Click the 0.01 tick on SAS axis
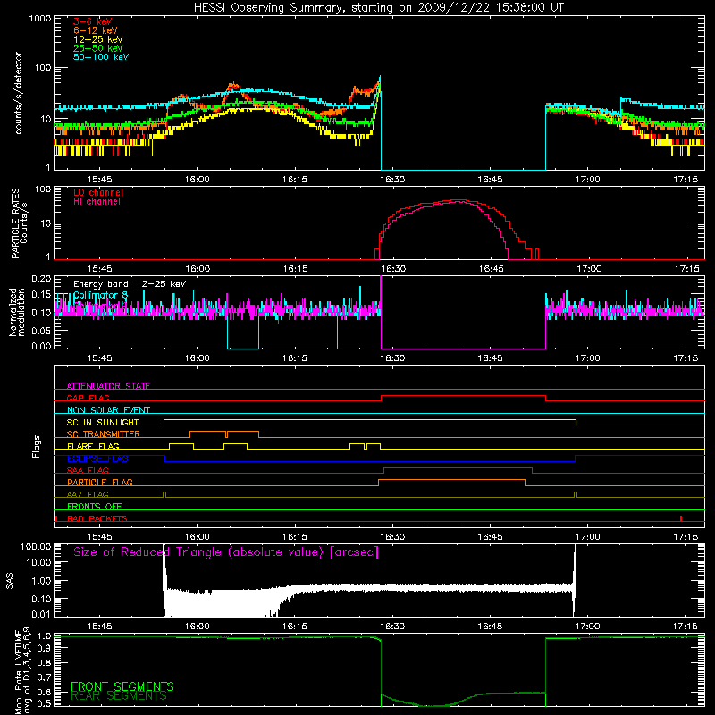This screenshot has height=715, width=715. pos(41,614)
